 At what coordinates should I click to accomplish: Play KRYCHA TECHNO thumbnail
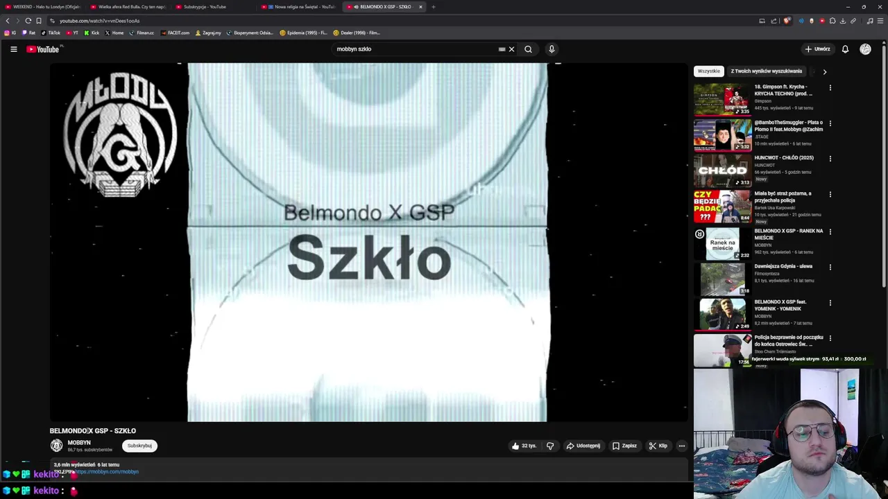point(722,100)
